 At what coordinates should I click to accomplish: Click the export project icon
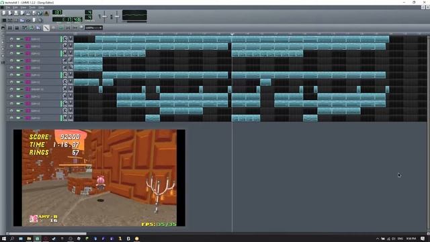click(x=34, y=13)
